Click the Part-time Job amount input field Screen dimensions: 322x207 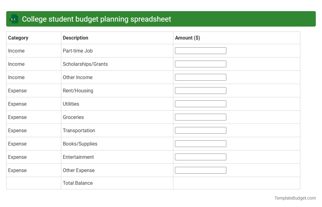(x=200, y=50)
